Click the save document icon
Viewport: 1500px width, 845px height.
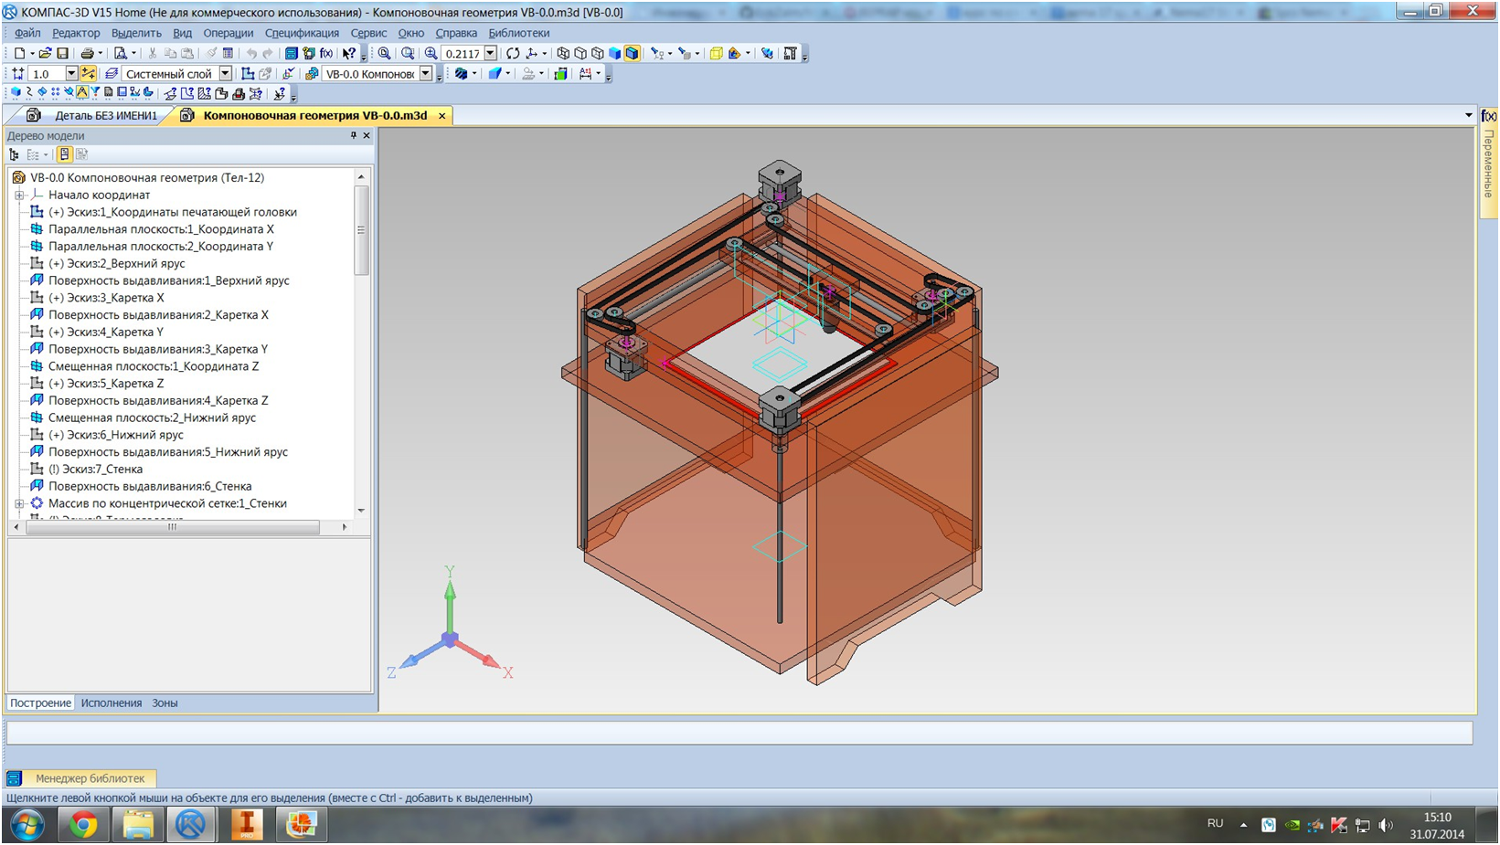[x=62, y=54]
